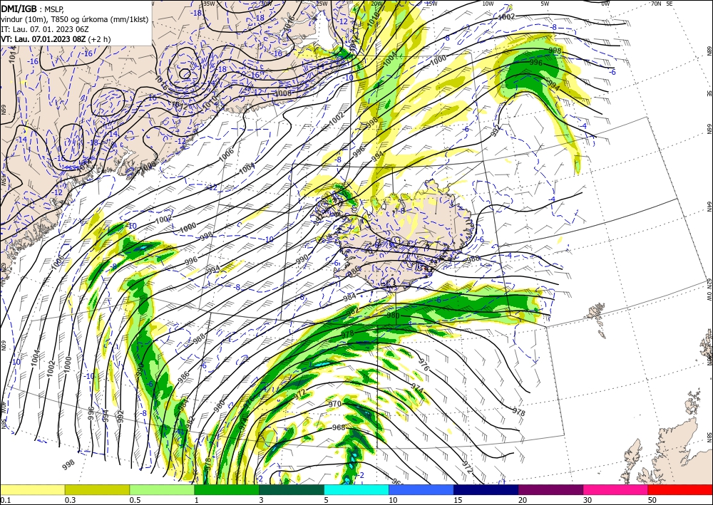This screenshot has width=713, height=505.
Task: Pick the cyan 5–10 legend swatch
Action: coord(356,489)
